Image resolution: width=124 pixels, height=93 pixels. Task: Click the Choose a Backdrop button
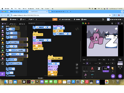120,76
